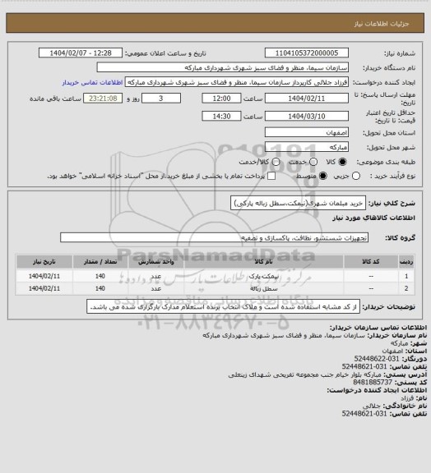
Task: Click the creator's phone number at the bottom
Action: (364, 414)
